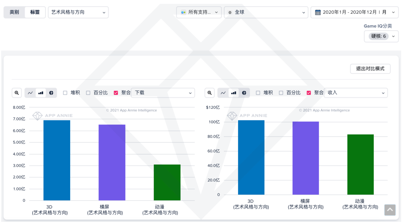Image resolution: width=403 pixels, height=223 pixels.
Task: Switch revenue chart to pie view
Action: 244,93
